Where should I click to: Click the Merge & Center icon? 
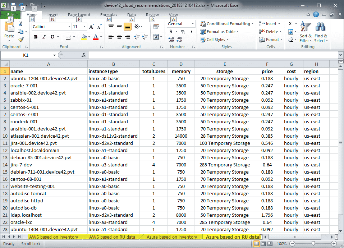[156, 37]
